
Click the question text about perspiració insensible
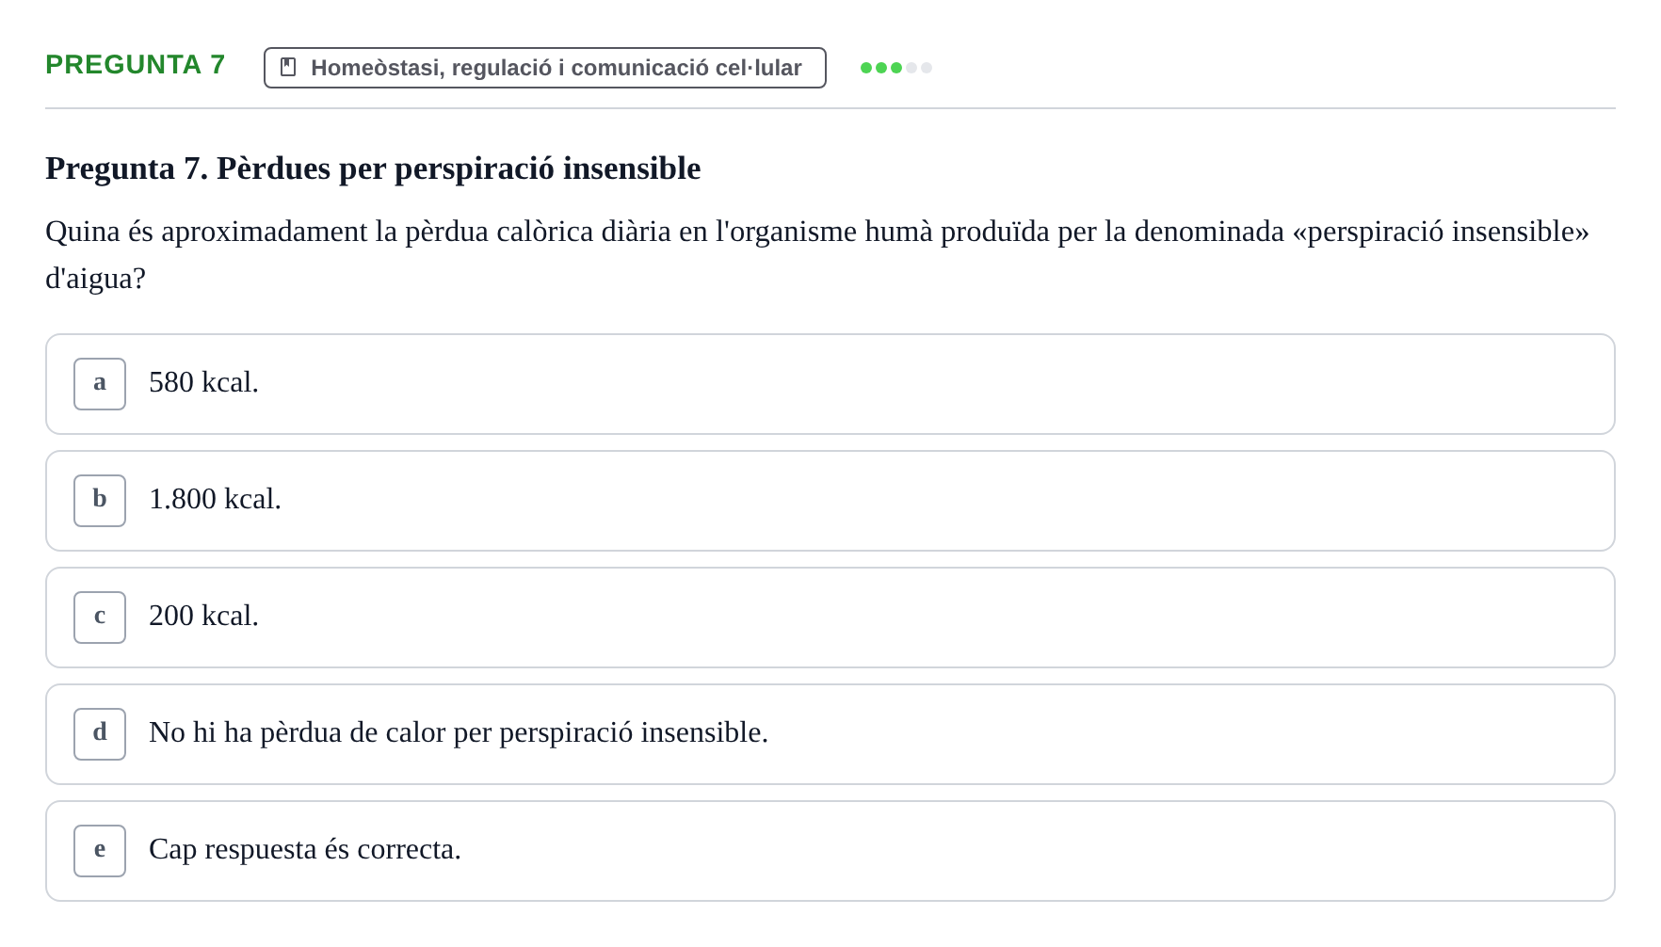click(x=817, y=255)
